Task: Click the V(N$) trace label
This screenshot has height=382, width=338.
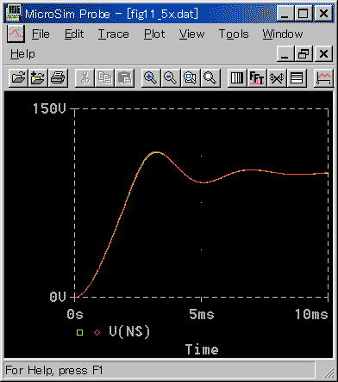Action: [x=129, y=331]
